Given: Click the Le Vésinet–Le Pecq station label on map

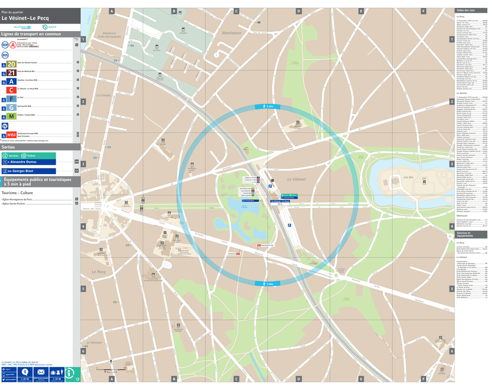Looking at the screenshot, I should (x=279, y=201).
